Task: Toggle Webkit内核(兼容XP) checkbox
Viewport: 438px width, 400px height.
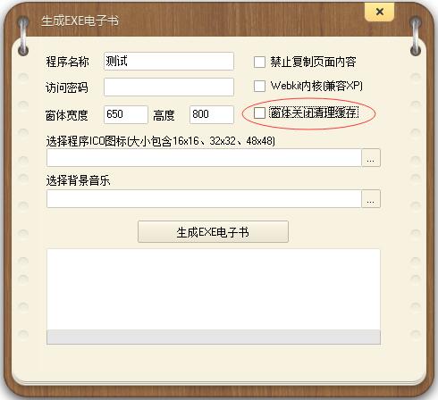Action: (259, 87)
